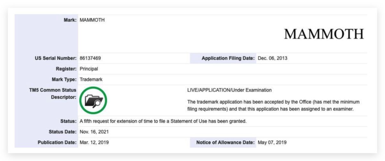The image size is (385, 161).
Task: Select the Register value Principal
Action: click(89, 68)
